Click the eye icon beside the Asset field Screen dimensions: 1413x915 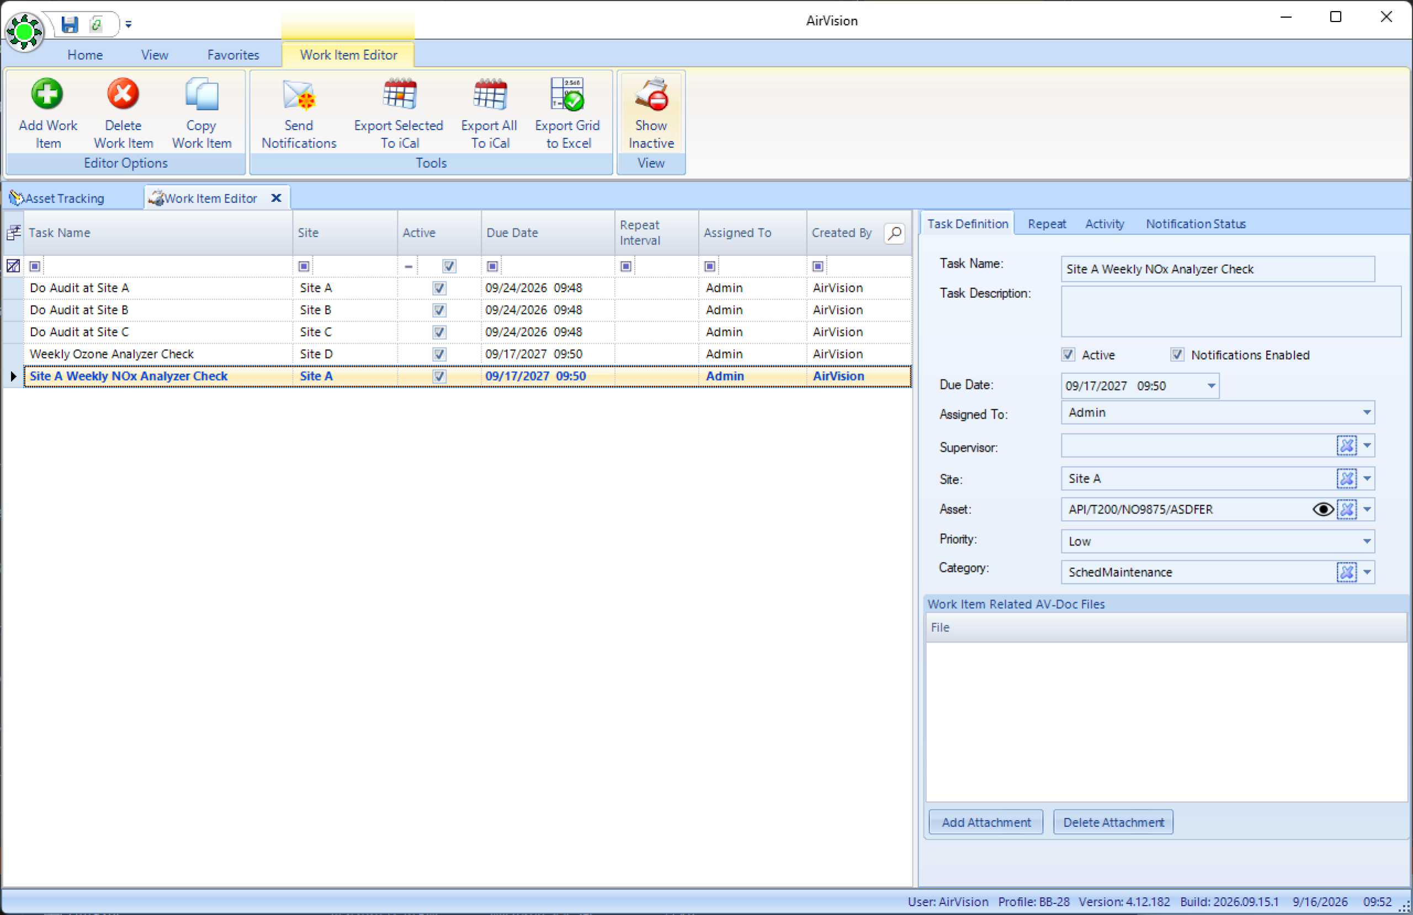tap(1323, 510)
